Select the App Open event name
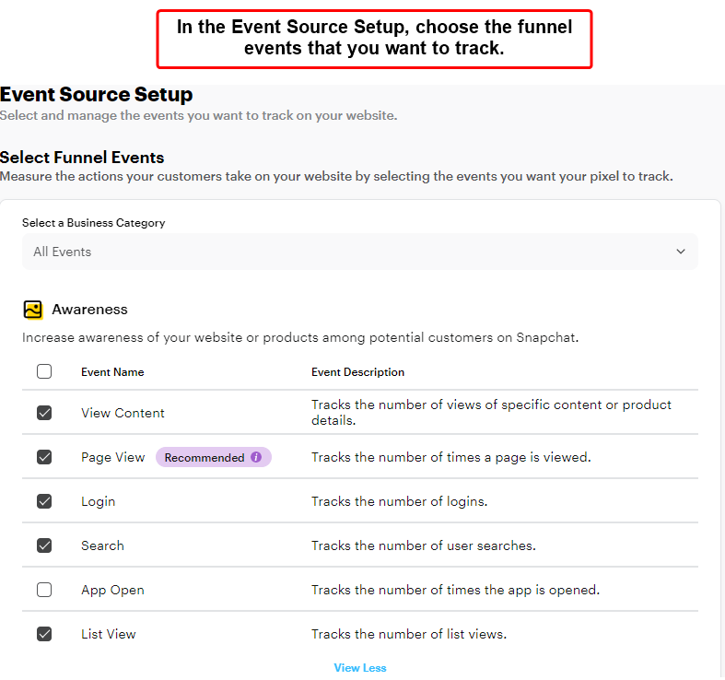Viewport: 725px width, 680px height. click(112, 591)
